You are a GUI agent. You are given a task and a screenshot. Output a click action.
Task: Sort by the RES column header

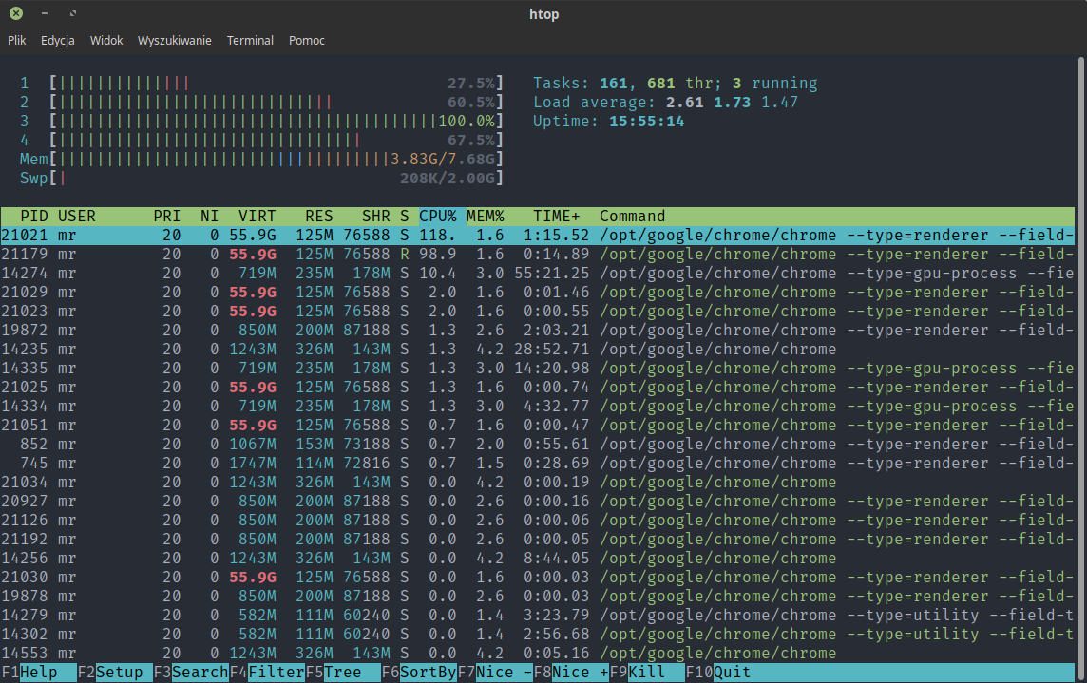(319, 217)
